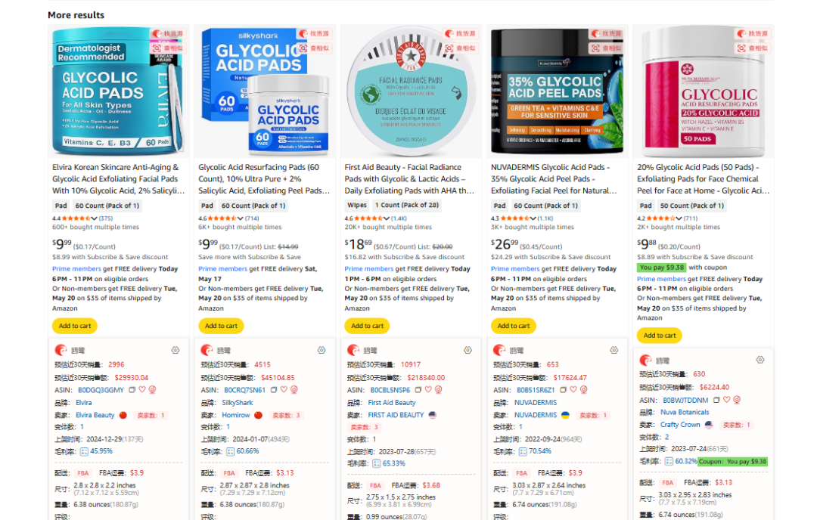The height and width of the screenshot is (520, 817).
Task: Copy ASIN B0BWJTDDNM with the copy icon
Action: coord(716,401)
